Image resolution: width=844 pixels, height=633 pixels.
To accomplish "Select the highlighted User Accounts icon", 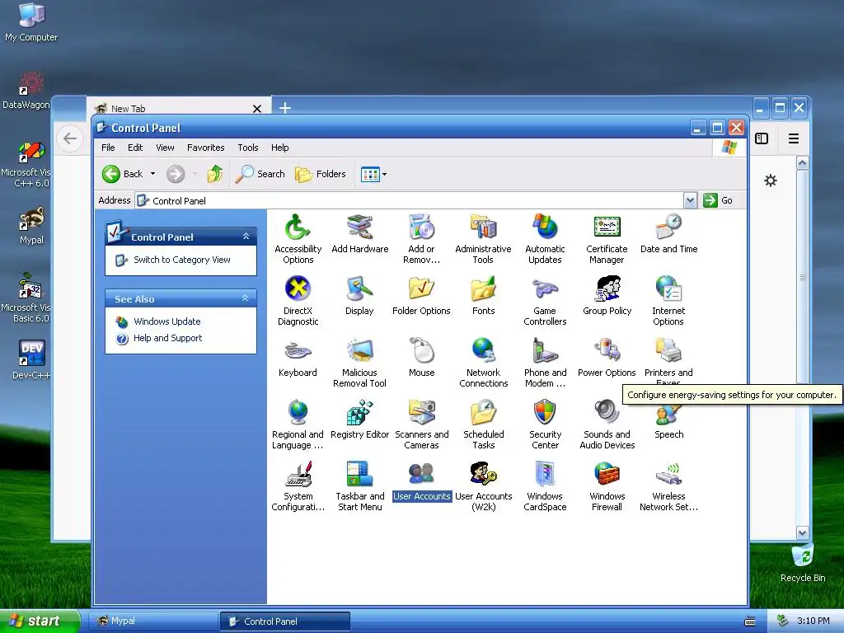I will [x=421, y=481].
